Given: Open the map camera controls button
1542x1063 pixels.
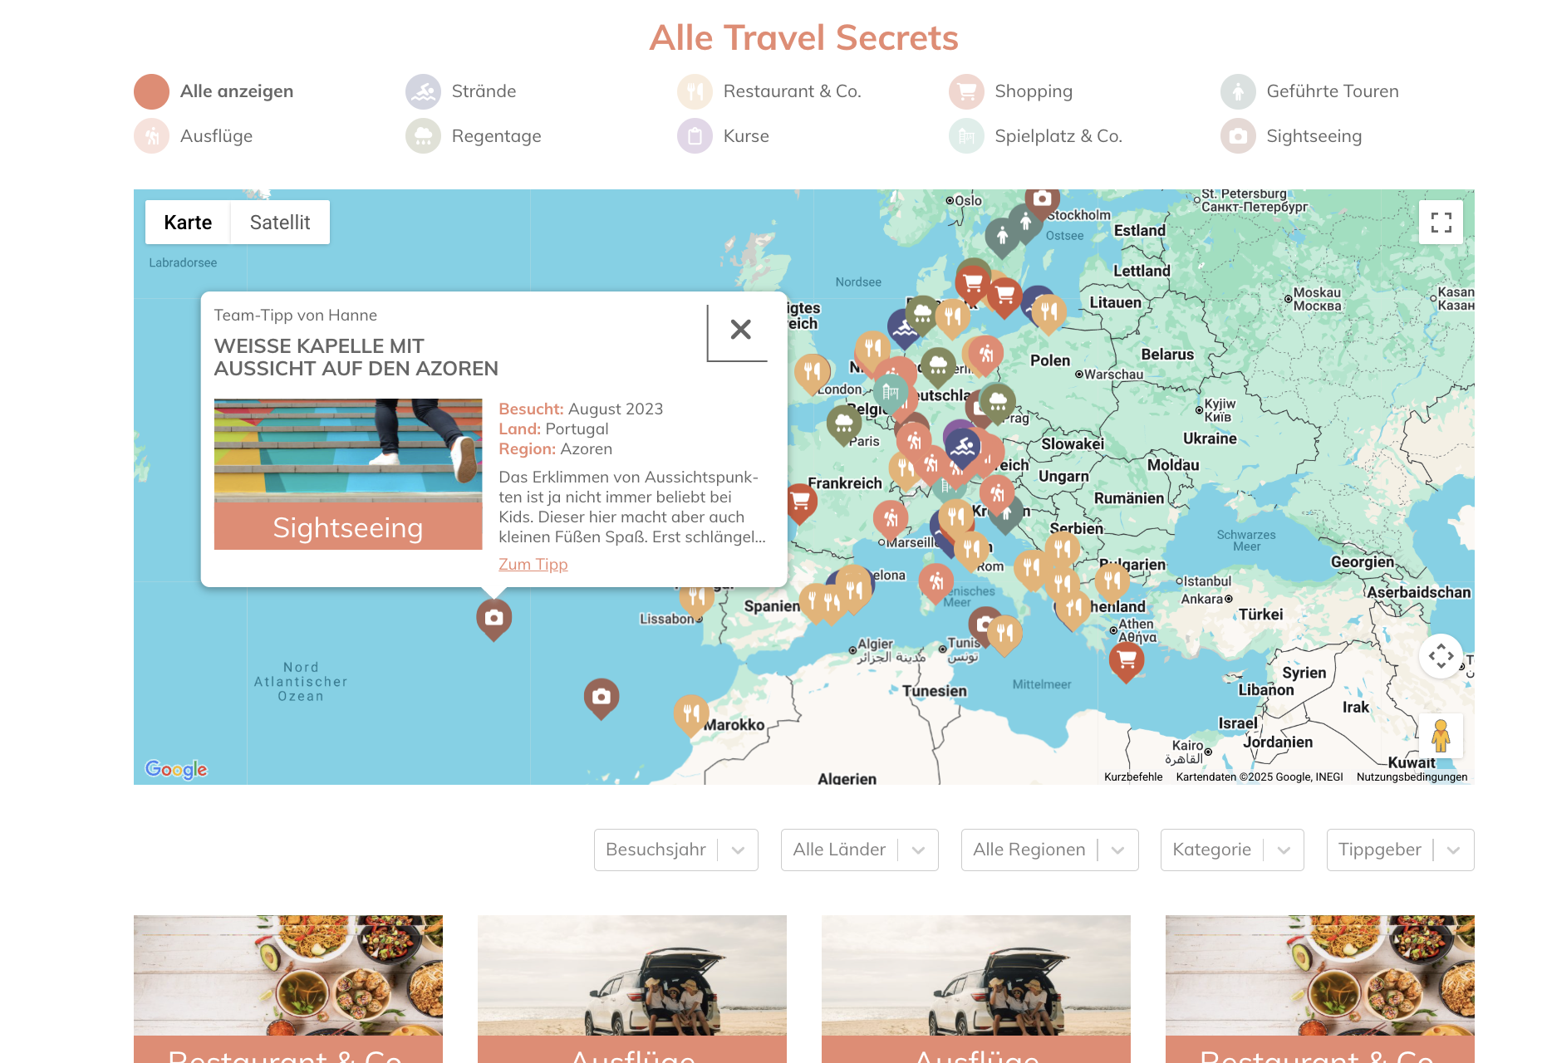Looking at the screenshot, I should click(x=1441, y=656).
